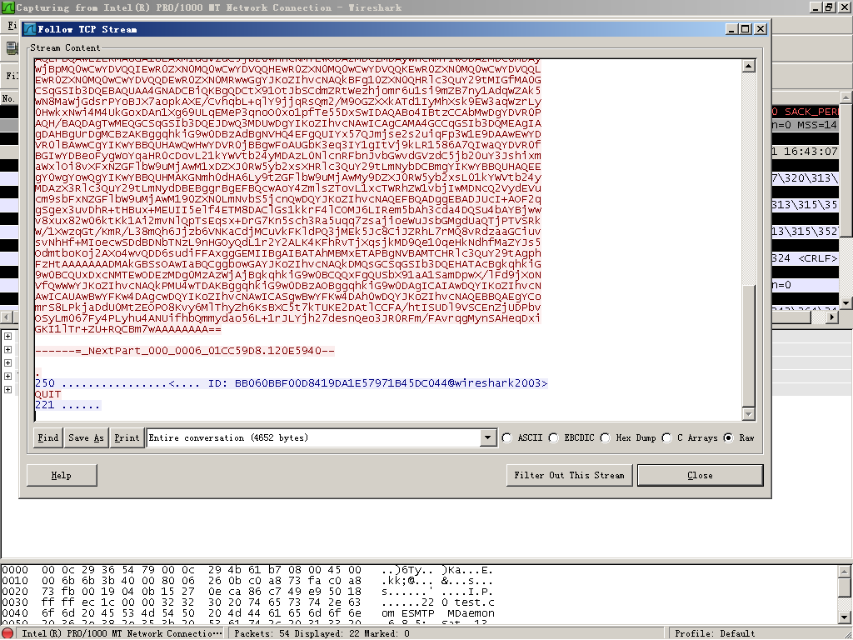Viewport: 853px width, 640px height.
Task: Click hex dump row 0000
Action: pos(247,570)
